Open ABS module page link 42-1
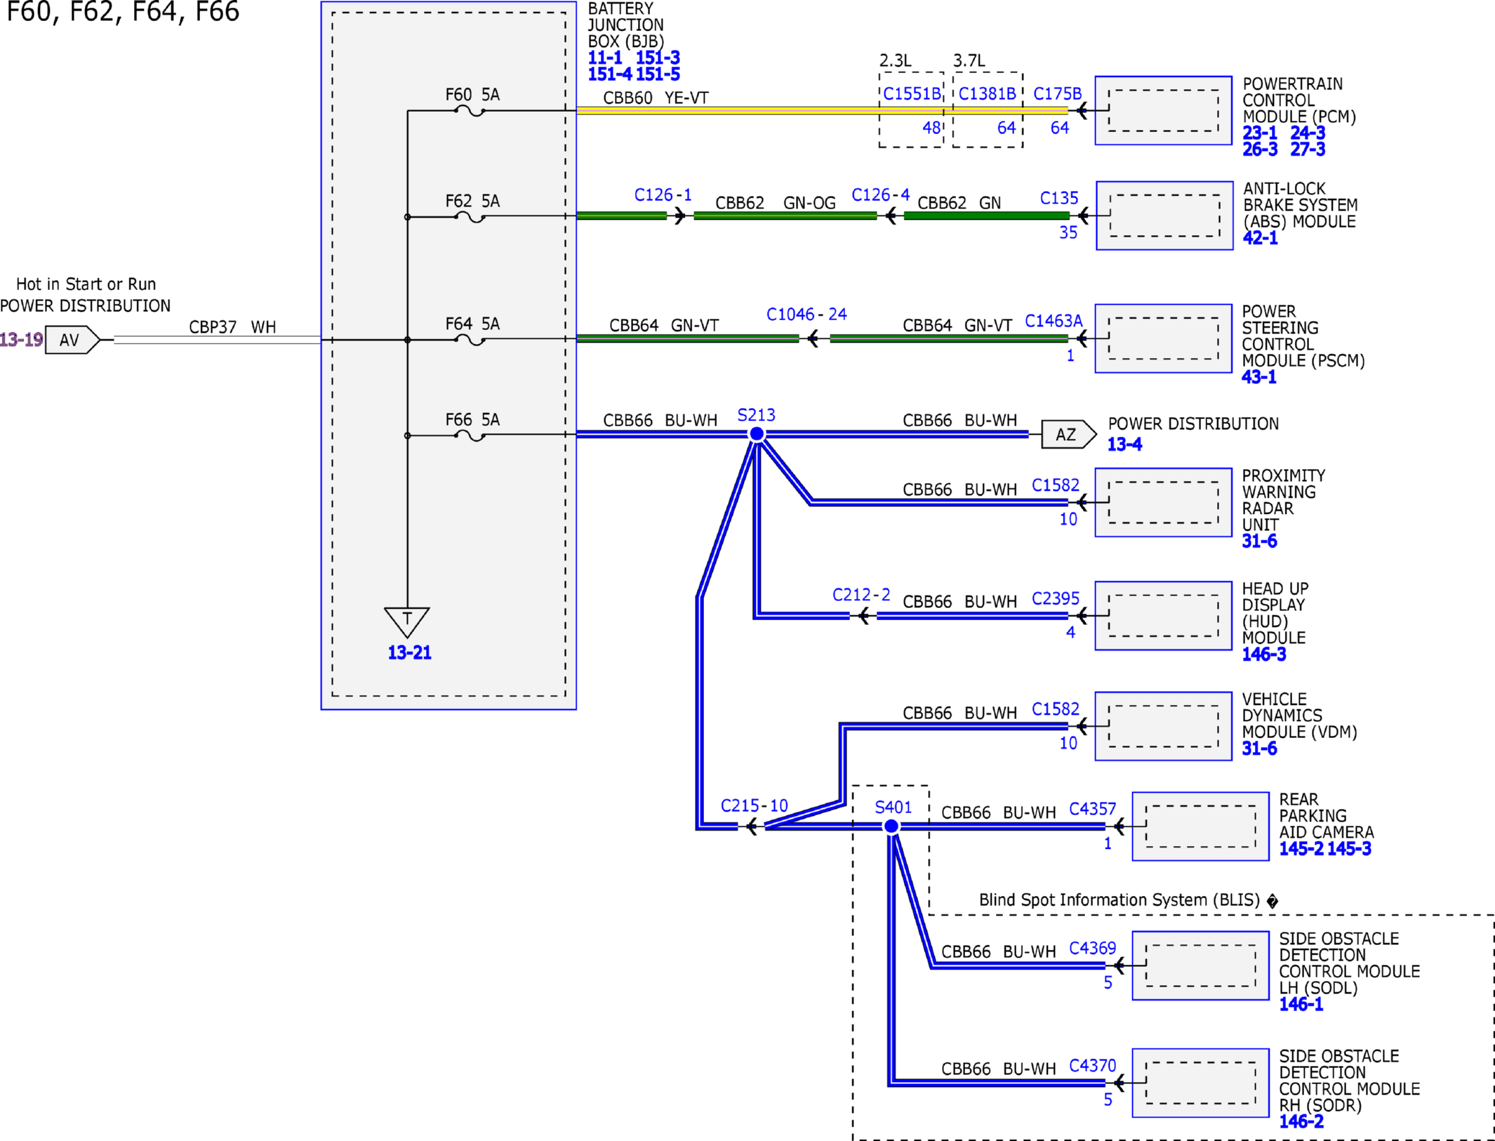 [1260, 238]
